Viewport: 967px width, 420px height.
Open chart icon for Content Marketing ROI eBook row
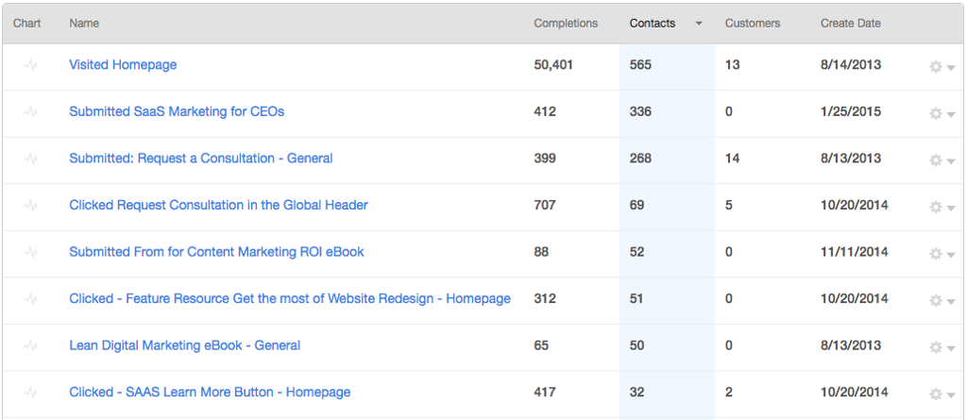pyautogui.click(x=31, y=253)
